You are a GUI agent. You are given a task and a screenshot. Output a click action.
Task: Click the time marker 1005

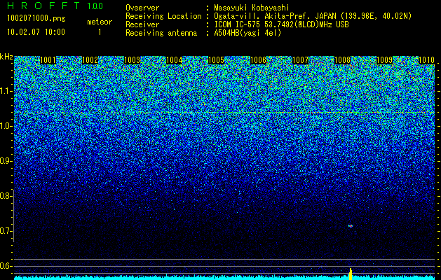click(x=216, y=60)
